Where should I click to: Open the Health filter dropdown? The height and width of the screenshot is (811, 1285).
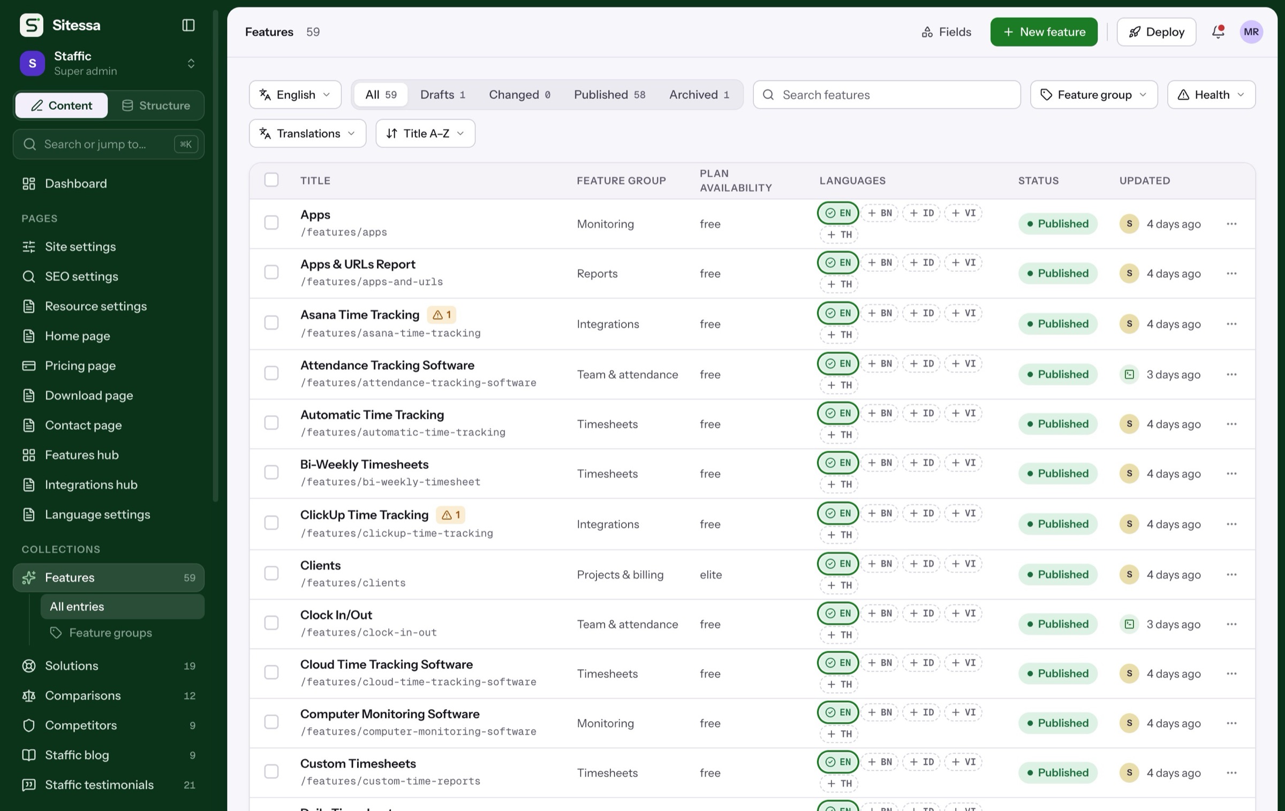(x=1211, y=95)
